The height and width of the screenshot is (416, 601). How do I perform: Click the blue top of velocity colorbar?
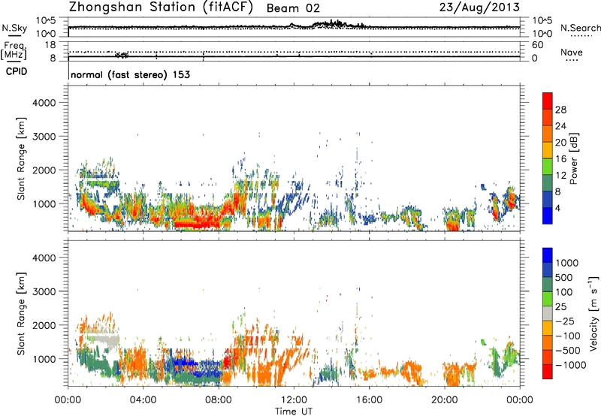548,255
